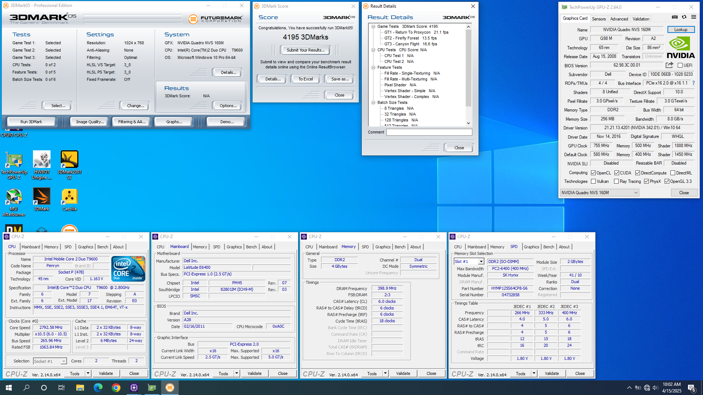Click the GPU-Z refresh icon
This screenshot has height=395, width=703.
coord(684,17)
